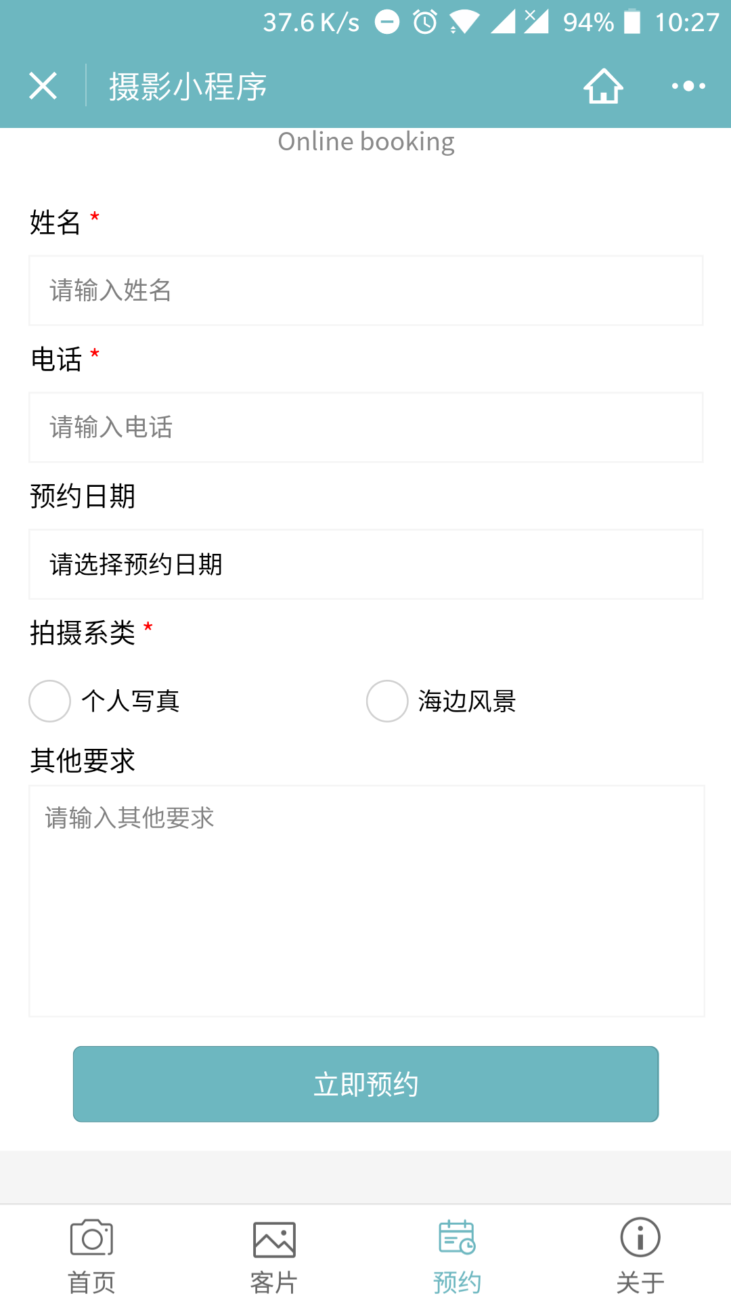Select the 个人写真 radio button

[x=50, y=701]
